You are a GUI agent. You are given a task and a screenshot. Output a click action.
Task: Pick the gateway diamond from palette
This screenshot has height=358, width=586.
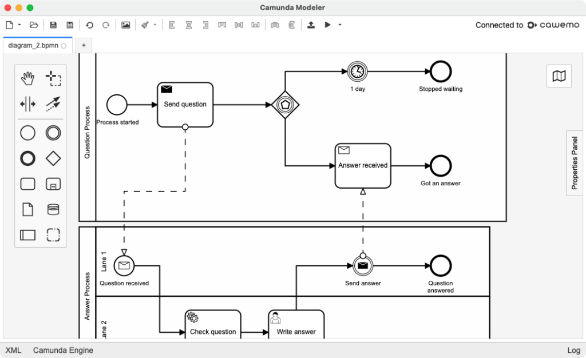point(53,158)
